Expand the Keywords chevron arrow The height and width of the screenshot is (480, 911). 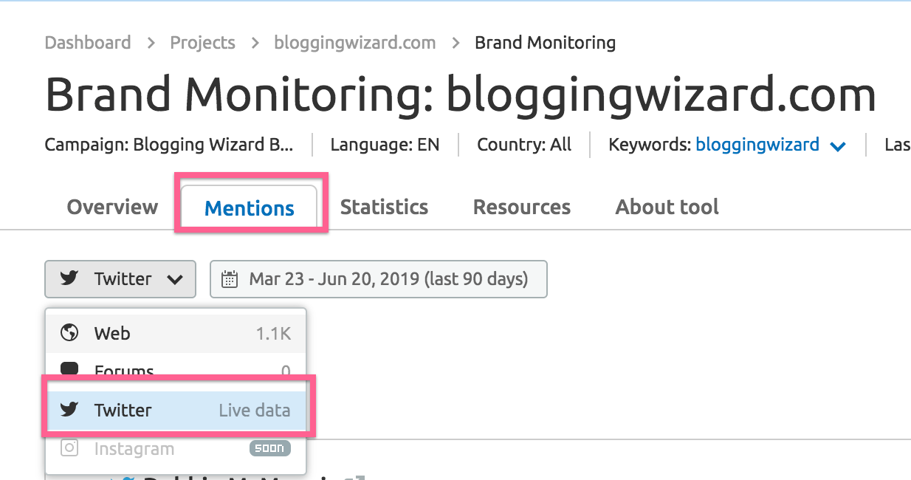click(x=837, y=146)
